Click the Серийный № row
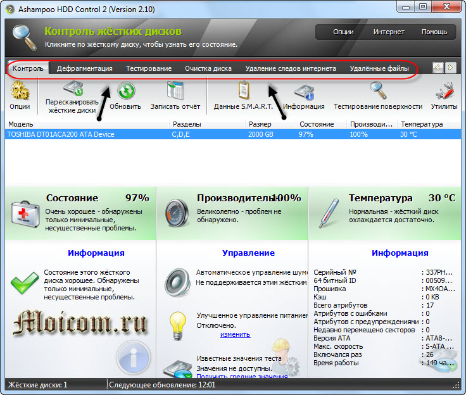466x395 pixels. click(x=384, y=272)
